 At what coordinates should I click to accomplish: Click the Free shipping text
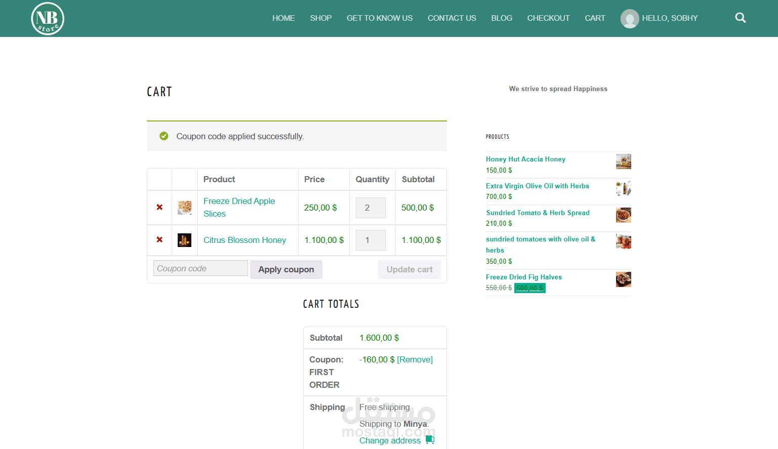(385, 407)
